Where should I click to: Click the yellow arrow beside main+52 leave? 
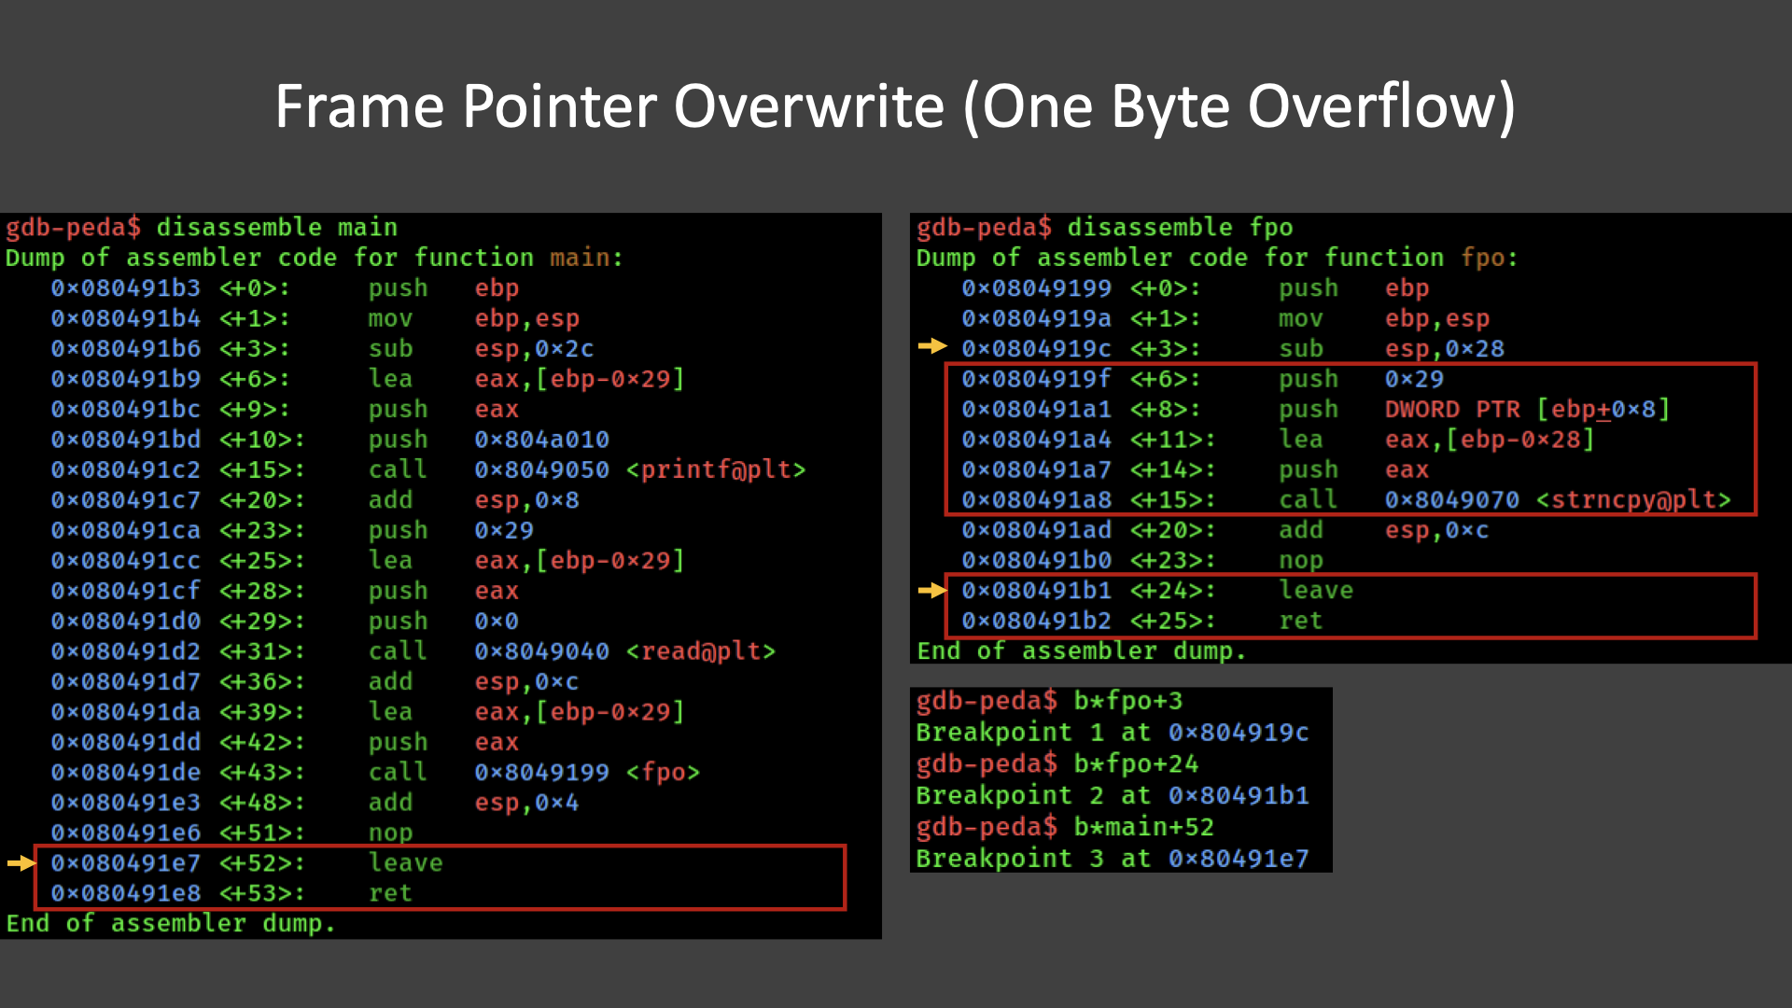point(21,863)
